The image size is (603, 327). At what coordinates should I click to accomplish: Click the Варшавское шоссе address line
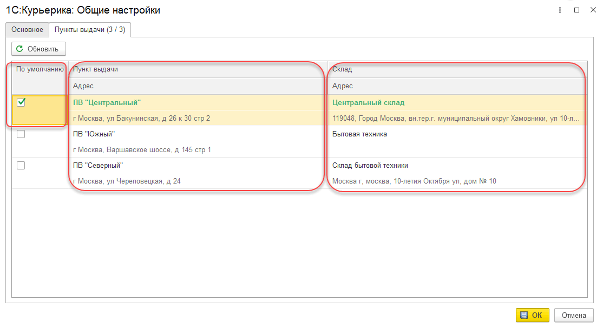point(142,149)
